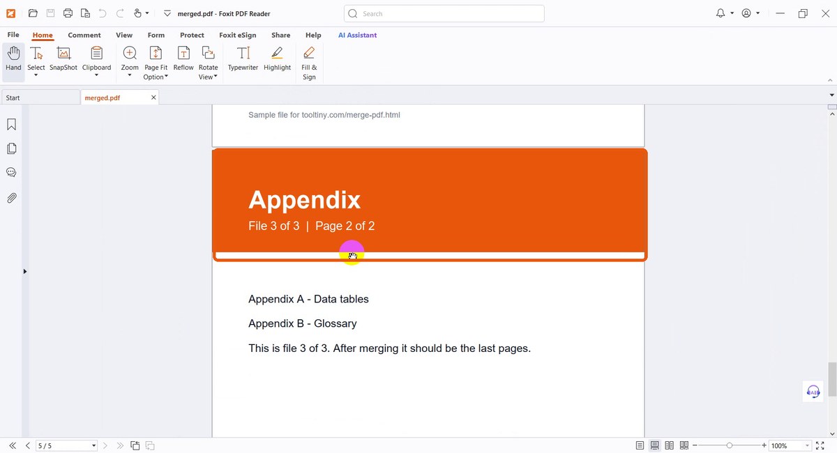Click the vertical scrollbar thumb
The height and width of the screenshot is (453, 837).
(832, 380)
